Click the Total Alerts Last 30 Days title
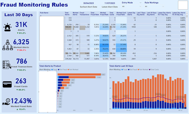Viewport: 189px width, 114px height. [x=121, y=66]
